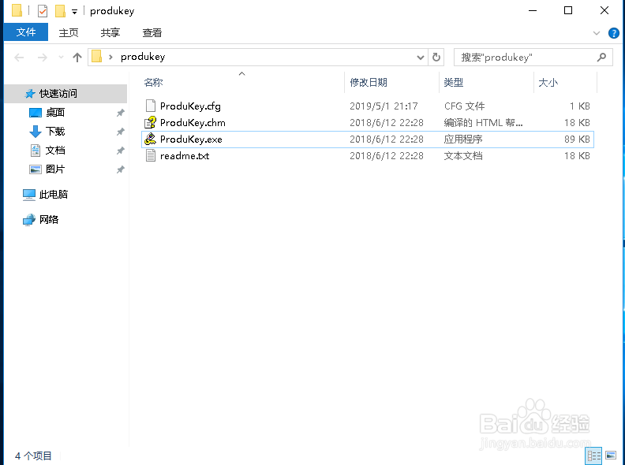Open 下载 in the navigation pane

coord(55,132)
